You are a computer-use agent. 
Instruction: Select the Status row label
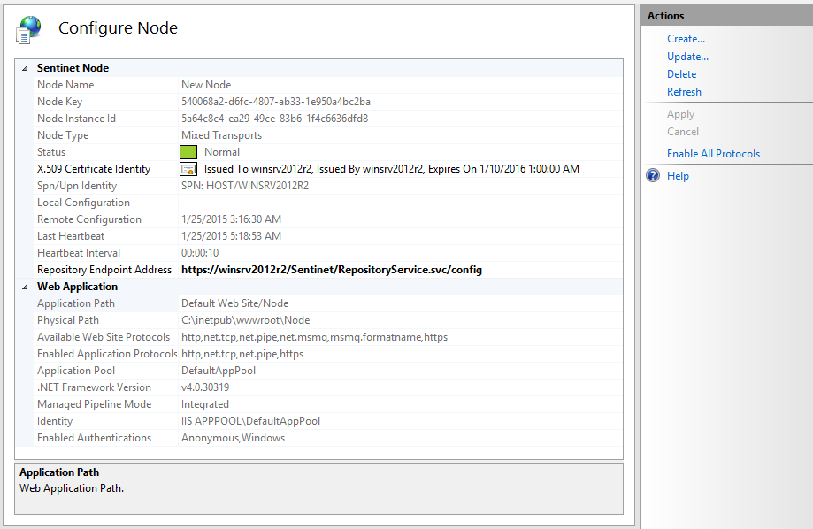pyautogui.click(x=51, y=152)
